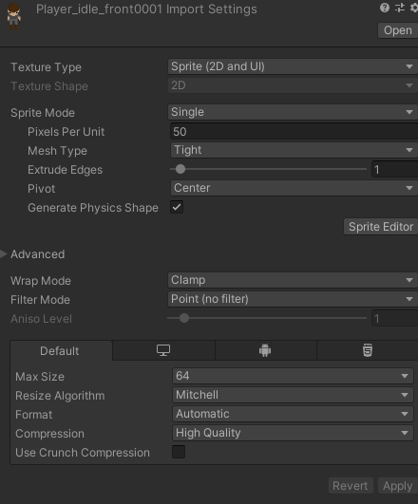418x504 pixels.
Task: Switch to the standalone PC platform tab
Action: tap(163, 350)
